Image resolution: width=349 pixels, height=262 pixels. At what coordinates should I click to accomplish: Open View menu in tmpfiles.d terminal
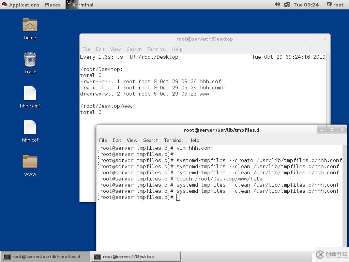pos(132,140)
